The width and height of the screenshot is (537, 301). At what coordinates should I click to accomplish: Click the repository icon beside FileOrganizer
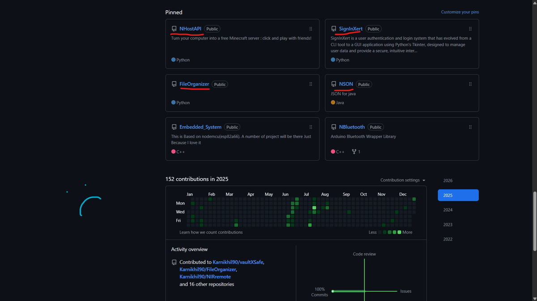[x=174, y=84]
